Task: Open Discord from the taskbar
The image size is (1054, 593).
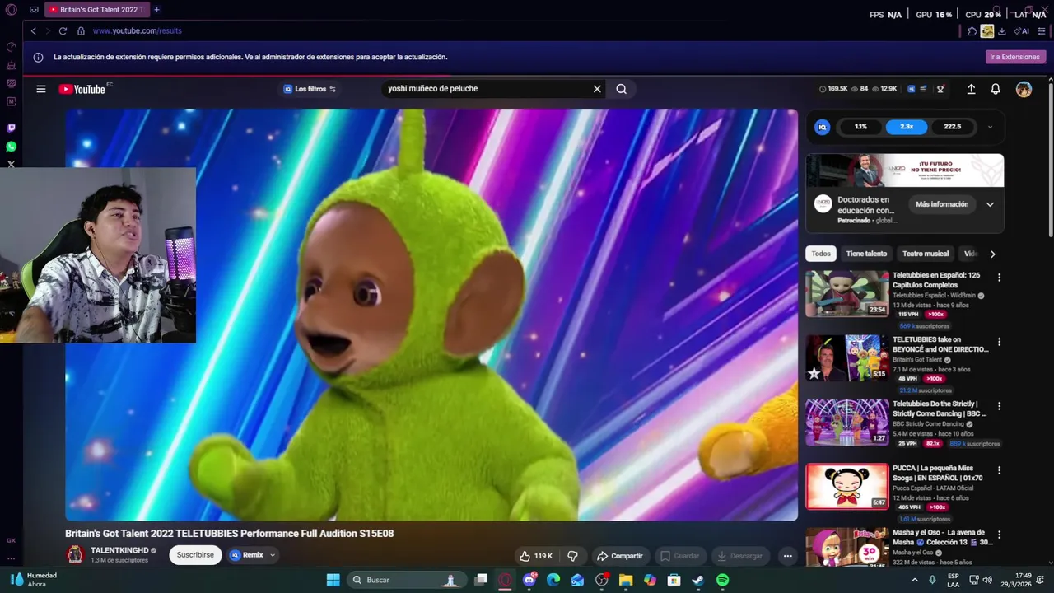Action: [529, 580]
